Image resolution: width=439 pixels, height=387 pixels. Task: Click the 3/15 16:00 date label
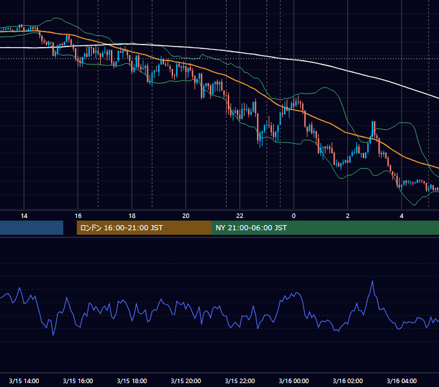coord(78,381)
